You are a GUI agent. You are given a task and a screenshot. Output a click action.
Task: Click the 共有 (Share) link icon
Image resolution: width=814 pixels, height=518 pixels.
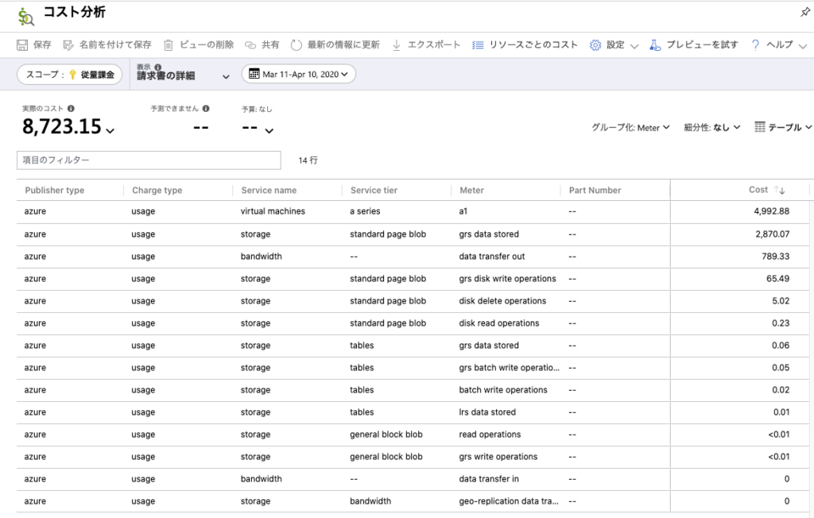click(250, 45)
